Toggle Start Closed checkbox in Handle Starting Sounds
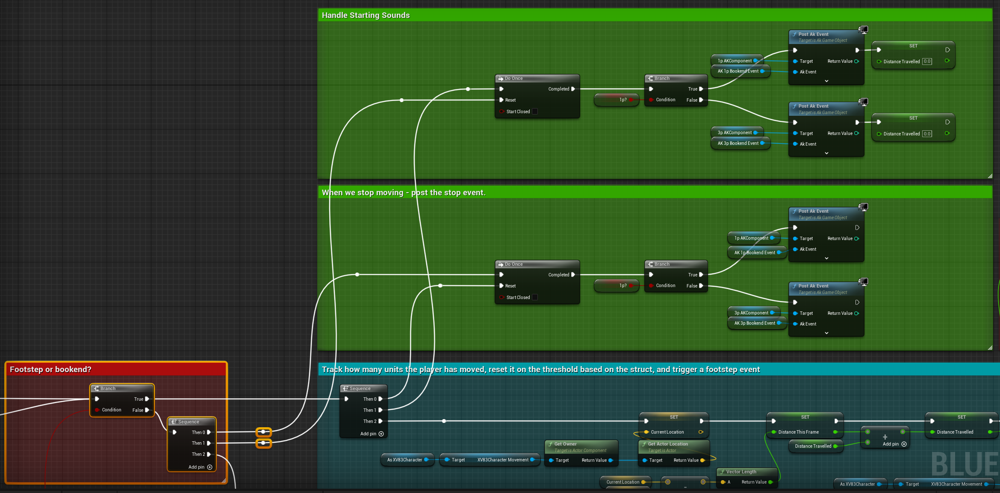Viewport: 1000px width, 493px height. click(x=534, y=112)
